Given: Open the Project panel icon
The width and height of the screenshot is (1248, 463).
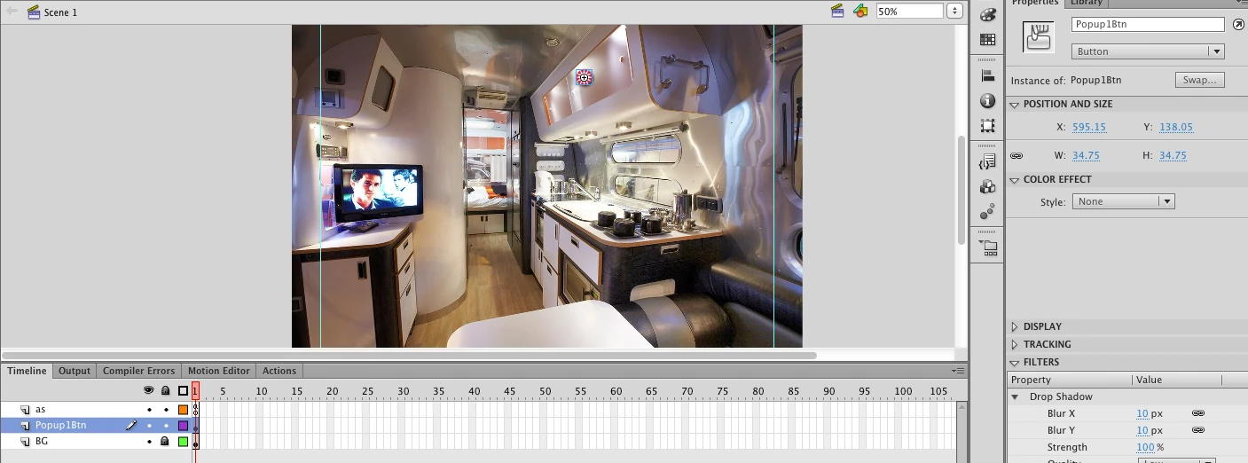Looking at the screenshot, I should 987,248.
